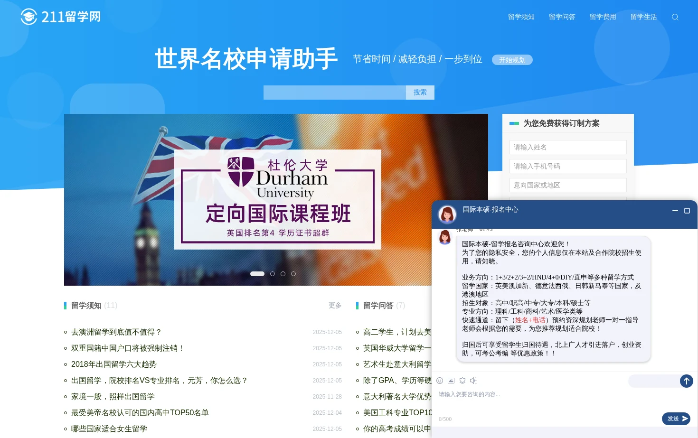Open Q&A item 艺术生赴意大利留学
698x438 pixels.
[x=397, y=364]
